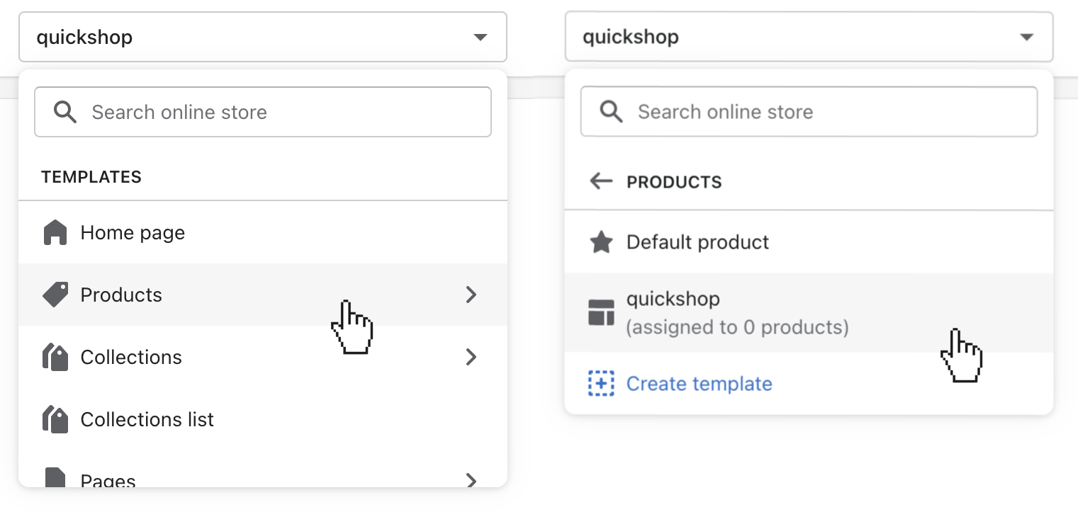Expand the Pages row chevron
Viewport: 1078px width, 524px height.
[471, 480]
